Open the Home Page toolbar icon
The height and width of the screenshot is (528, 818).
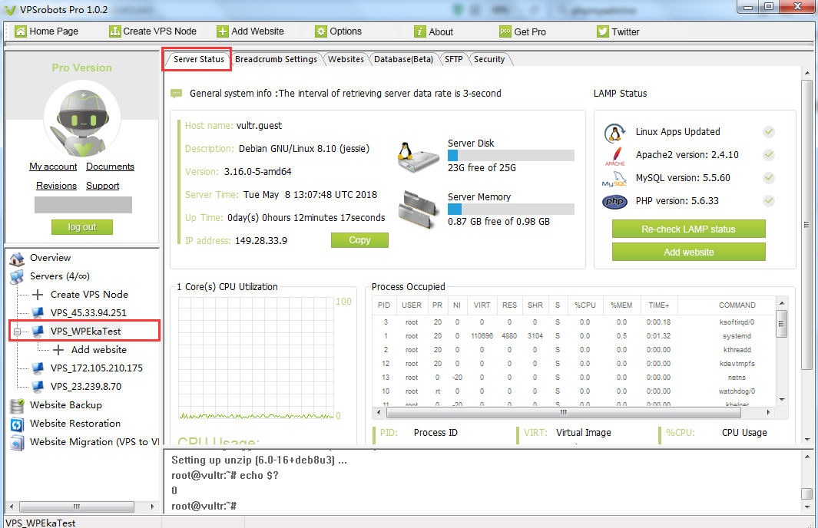[20, 31]
